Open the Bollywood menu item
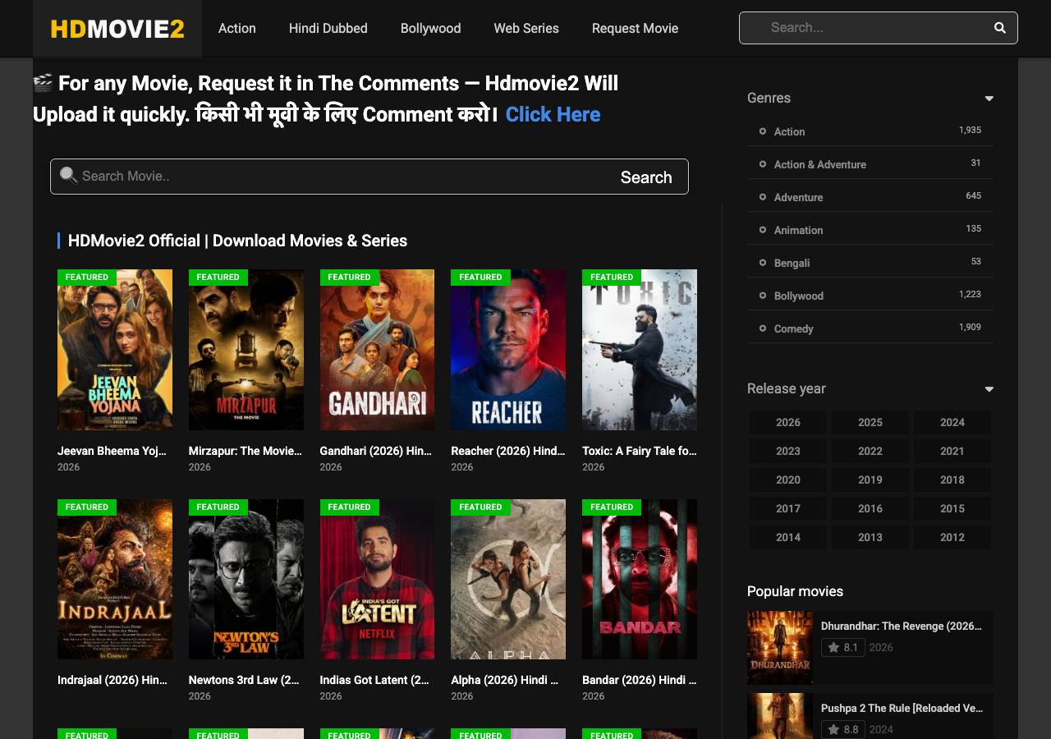Screen dimensions: 1051x739 pos(431,28)
